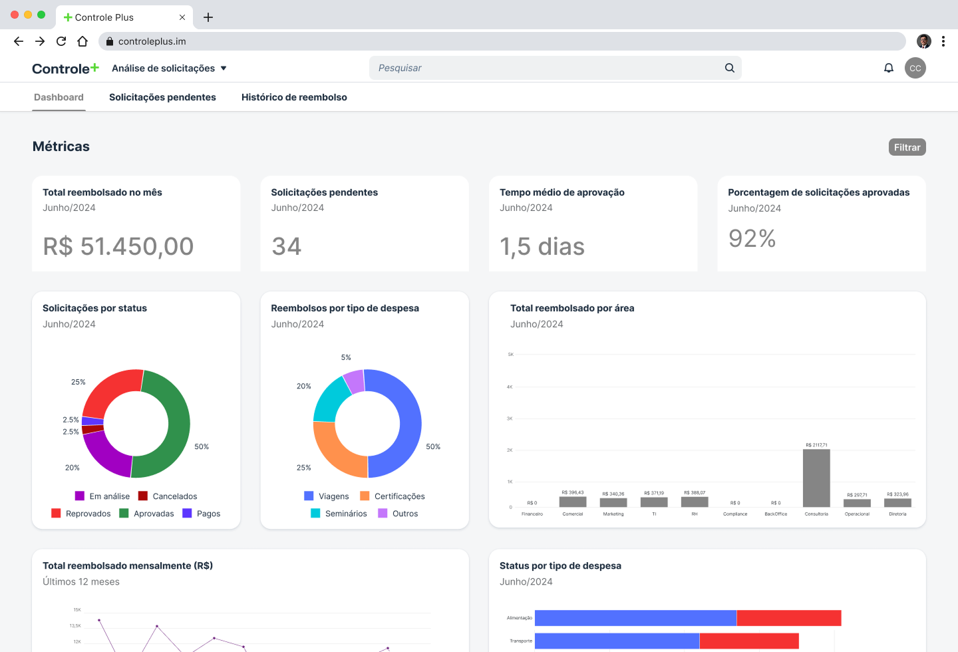
Task: Switch to Histórico de reembolso tab
Action: [x=294, y=97]
